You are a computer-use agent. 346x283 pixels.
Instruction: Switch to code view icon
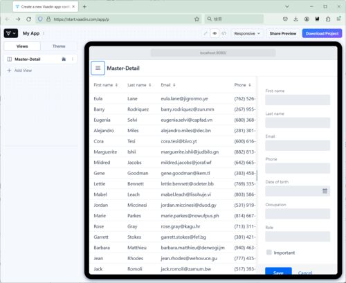click(224, 33)
